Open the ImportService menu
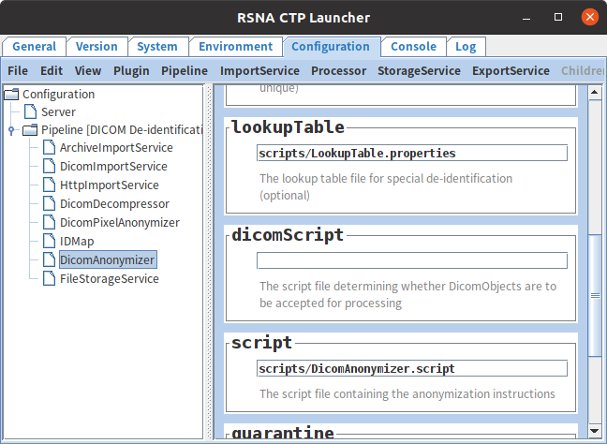Viewport: 607px width, 444px height. [259, 71]
